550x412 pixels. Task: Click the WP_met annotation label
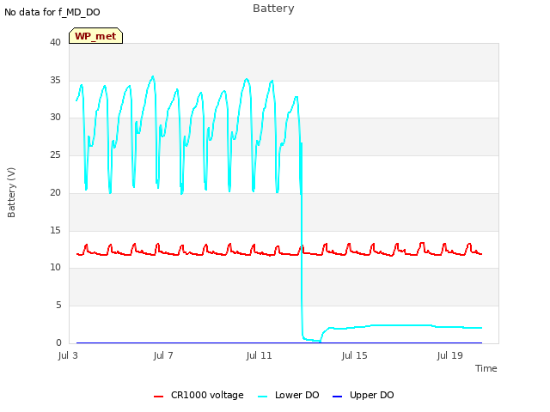(x=95, y=36)
